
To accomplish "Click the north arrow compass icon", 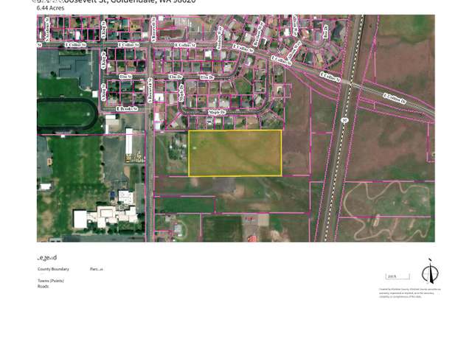I will point(431,272).
